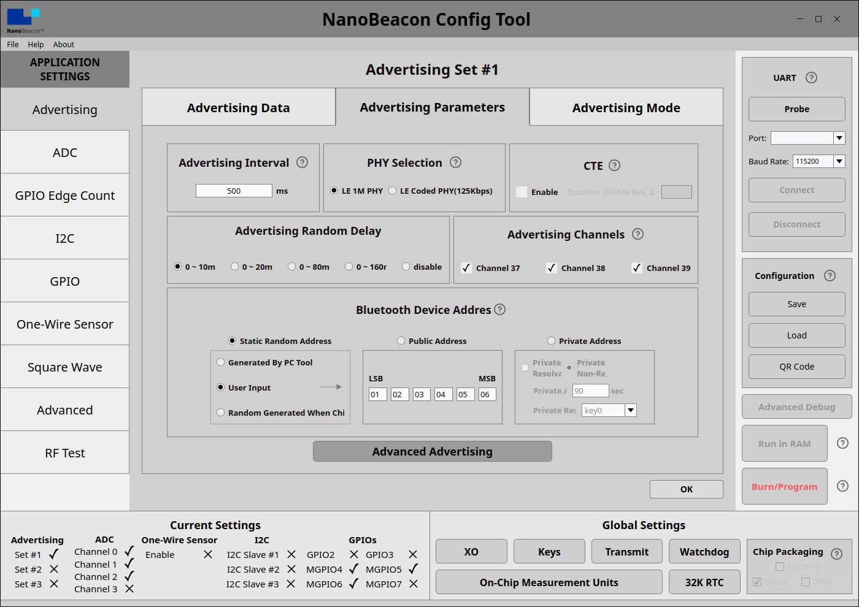Click the Set #2 cross status icon
Image resolution: width=859 pixels, height=607 pixels.
click(x=54, y=569)
